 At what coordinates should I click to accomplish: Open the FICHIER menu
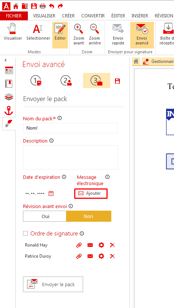pyautogui.click(x=14, y=16)
